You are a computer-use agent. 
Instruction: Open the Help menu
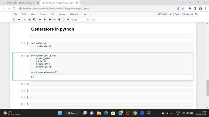point(85,14)
